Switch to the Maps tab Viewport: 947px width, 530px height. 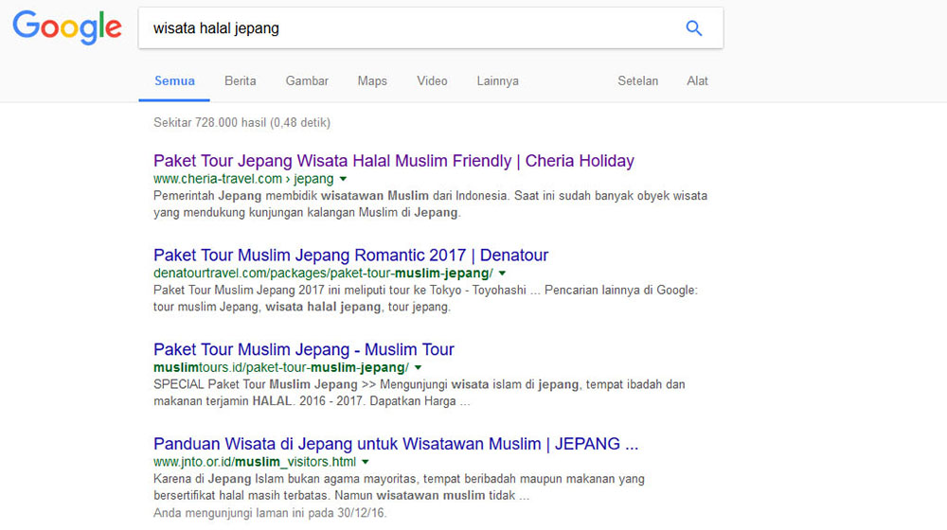pos(372,81)
